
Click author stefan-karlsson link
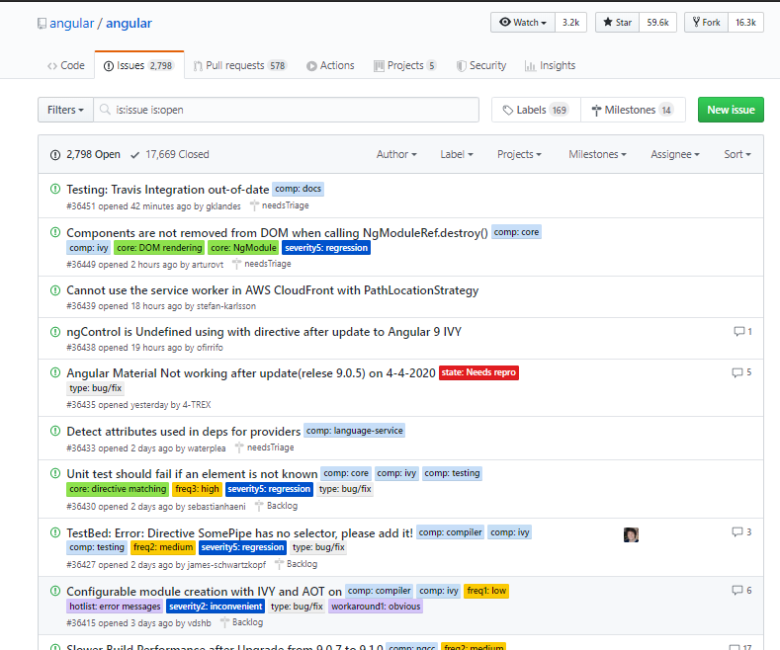pos(225,306)
